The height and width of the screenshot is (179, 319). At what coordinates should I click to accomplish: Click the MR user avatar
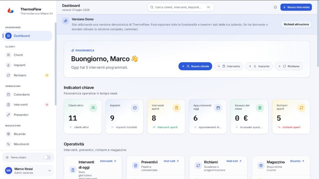pyautogui.click(x=8, y=171)
